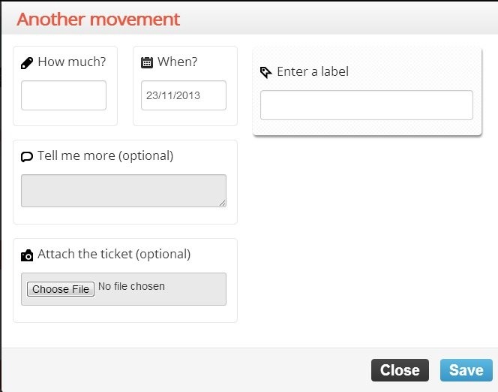Open the When? date field showing 23/11/2013
Image resolution: width=498 pixels, height=392 pixels.
click(184, 95)
